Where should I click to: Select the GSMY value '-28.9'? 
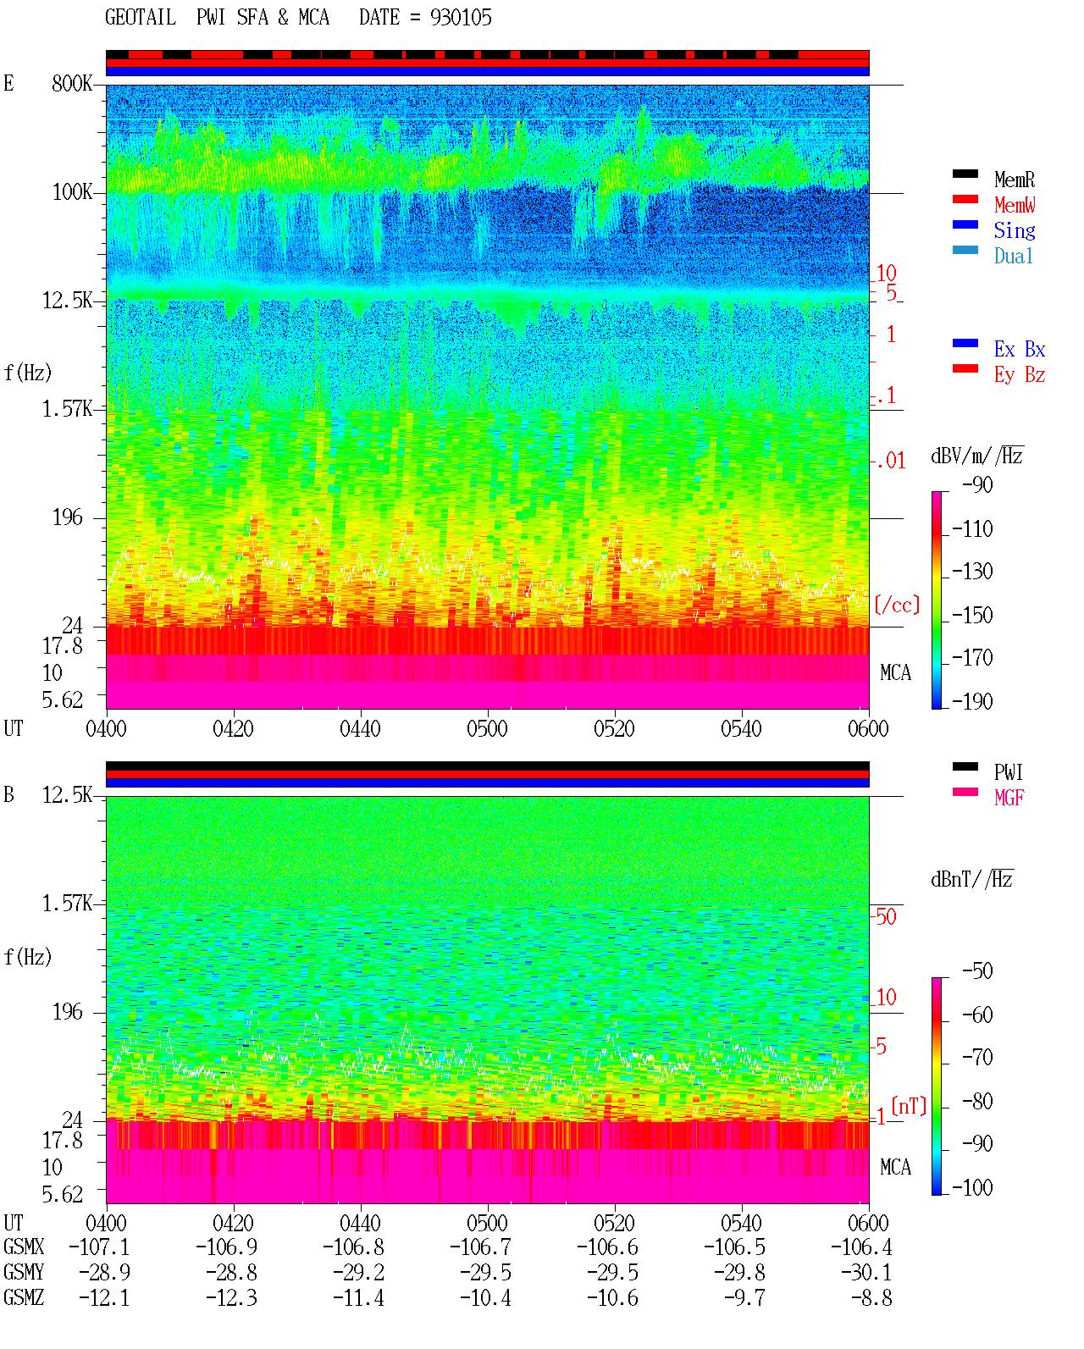point(104,1273)
